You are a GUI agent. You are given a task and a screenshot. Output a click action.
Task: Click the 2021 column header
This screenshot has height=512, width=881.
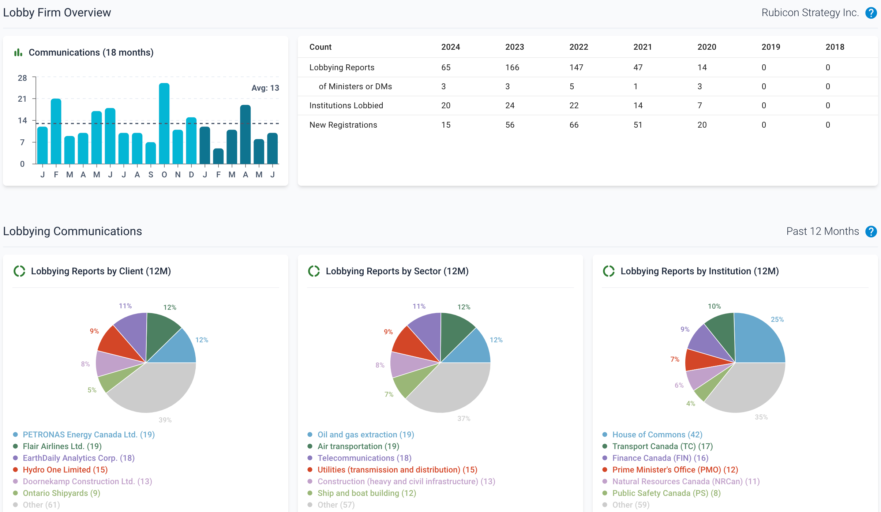(642, 47)
